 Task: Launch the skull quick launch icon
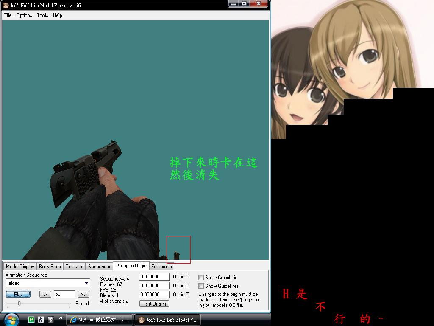coord(51,320)
